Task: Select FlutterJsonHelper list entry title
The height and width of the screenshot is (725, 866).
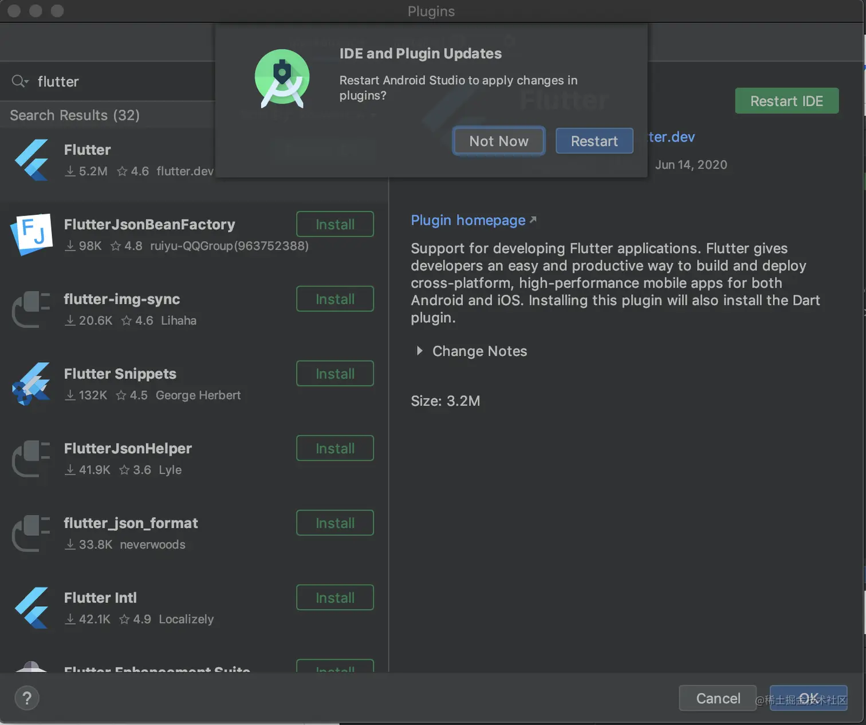Action: (128, 448)
